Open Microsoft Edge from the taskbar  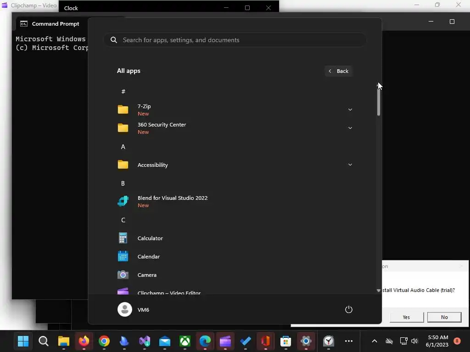tap(205, 341)
